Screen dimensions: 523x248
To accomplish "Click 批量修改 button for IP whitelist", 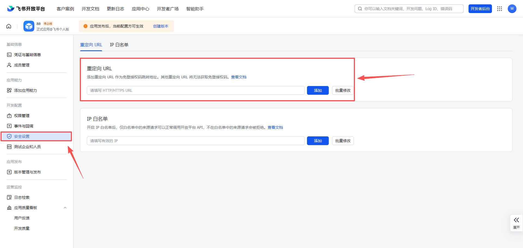I will [343, 141].
